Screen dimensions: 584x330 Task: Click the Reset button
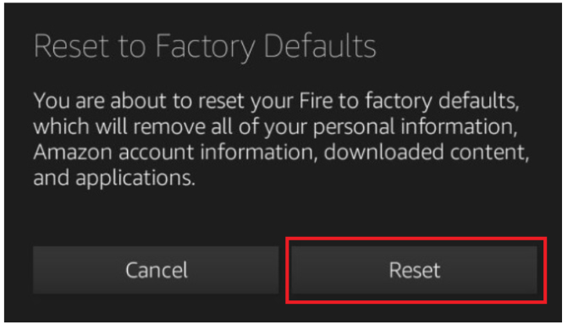pos(414,270)
